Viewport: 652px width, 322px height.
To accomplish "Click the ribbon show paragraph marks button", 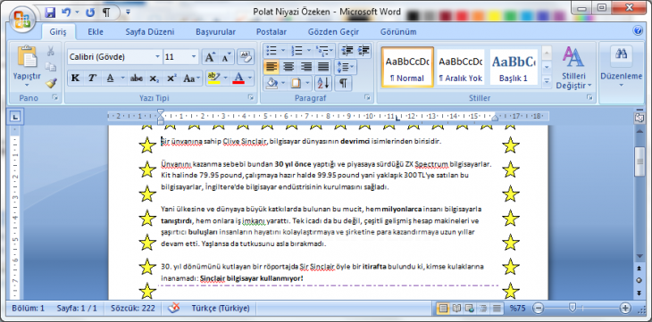I will [343, 83].
